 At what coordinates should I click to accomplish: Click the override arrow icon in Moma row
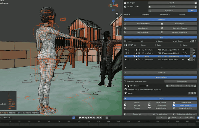click(x=186, y=56)
